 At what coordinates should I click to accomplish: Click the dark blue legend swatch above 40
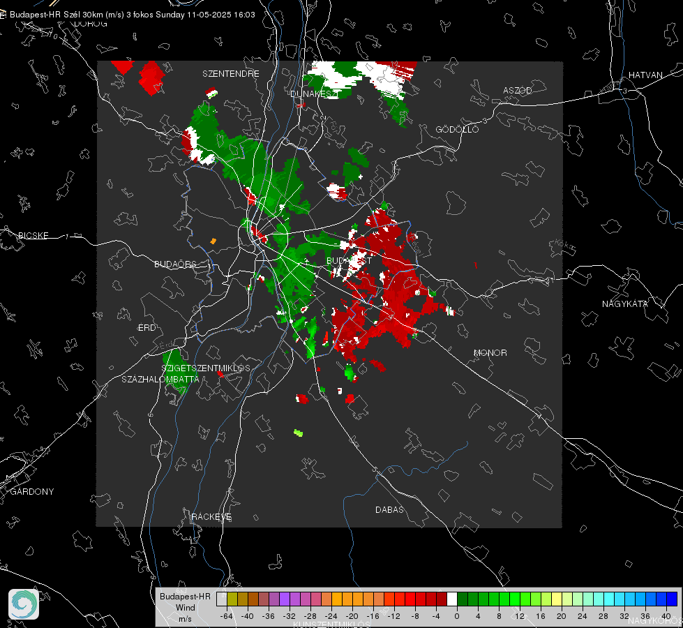(x=672, y=599)
